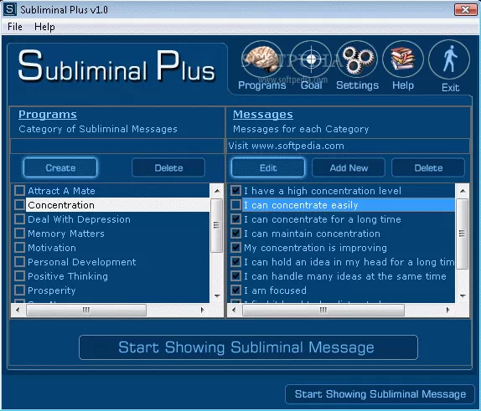
Task: Open the File menu
Action: (x=15, y=27)
